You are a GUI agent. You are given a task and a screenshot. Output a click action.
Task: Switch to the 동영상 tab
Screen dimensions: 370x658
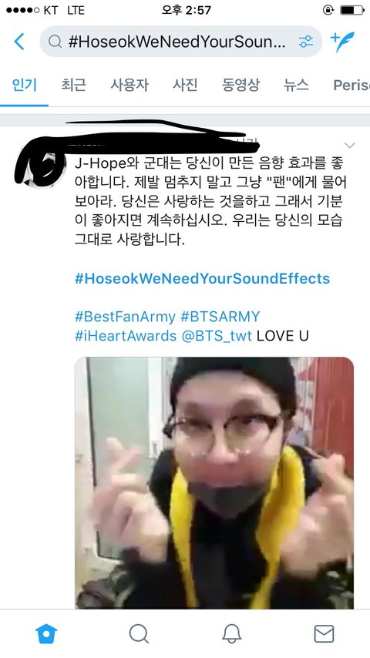240,85
